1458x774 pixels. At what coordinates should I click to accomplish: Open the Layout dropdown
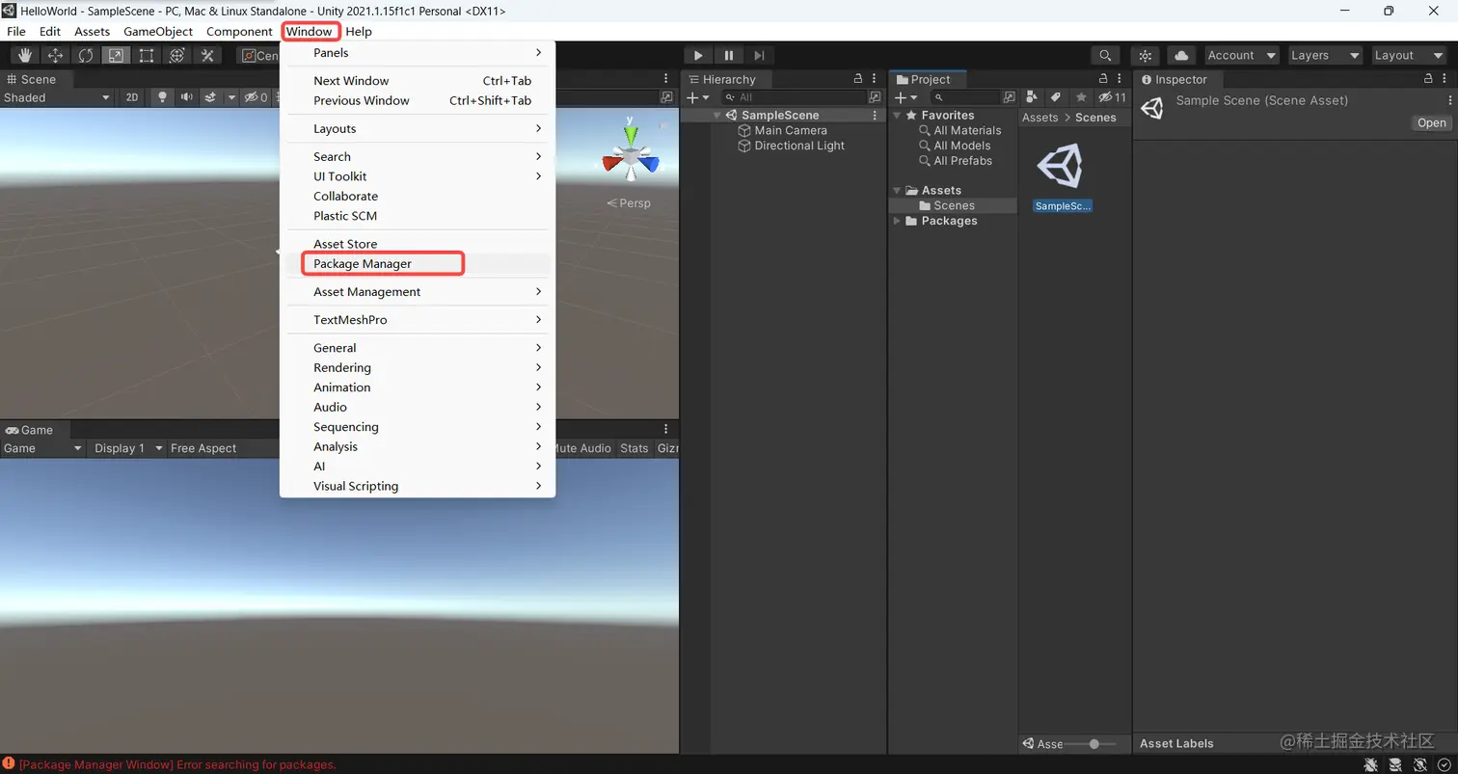tap(1409, 56)
